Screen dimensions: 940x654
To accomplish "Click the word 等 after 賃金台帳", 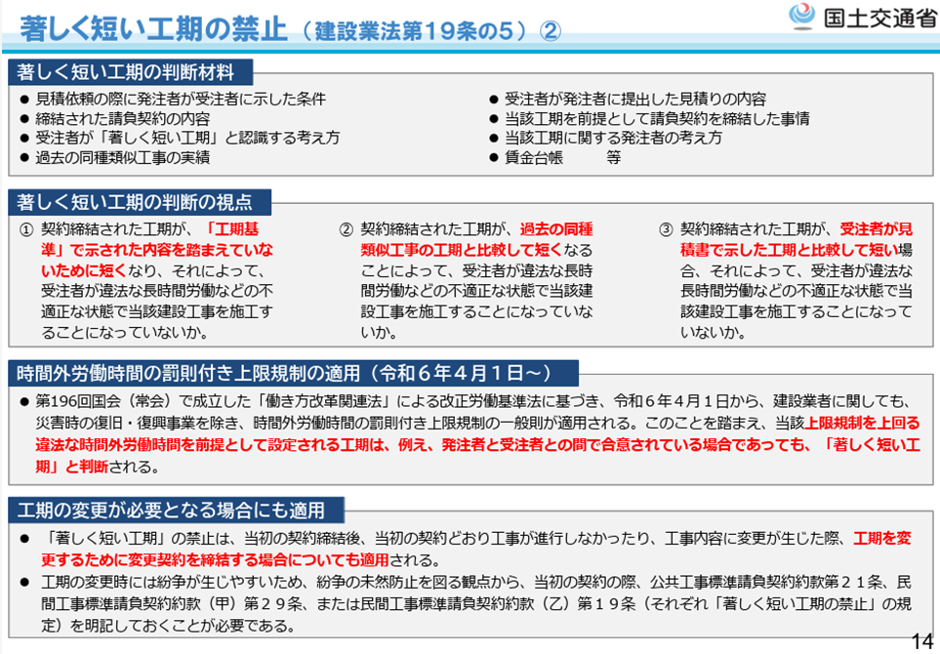I will click(613, 158).
